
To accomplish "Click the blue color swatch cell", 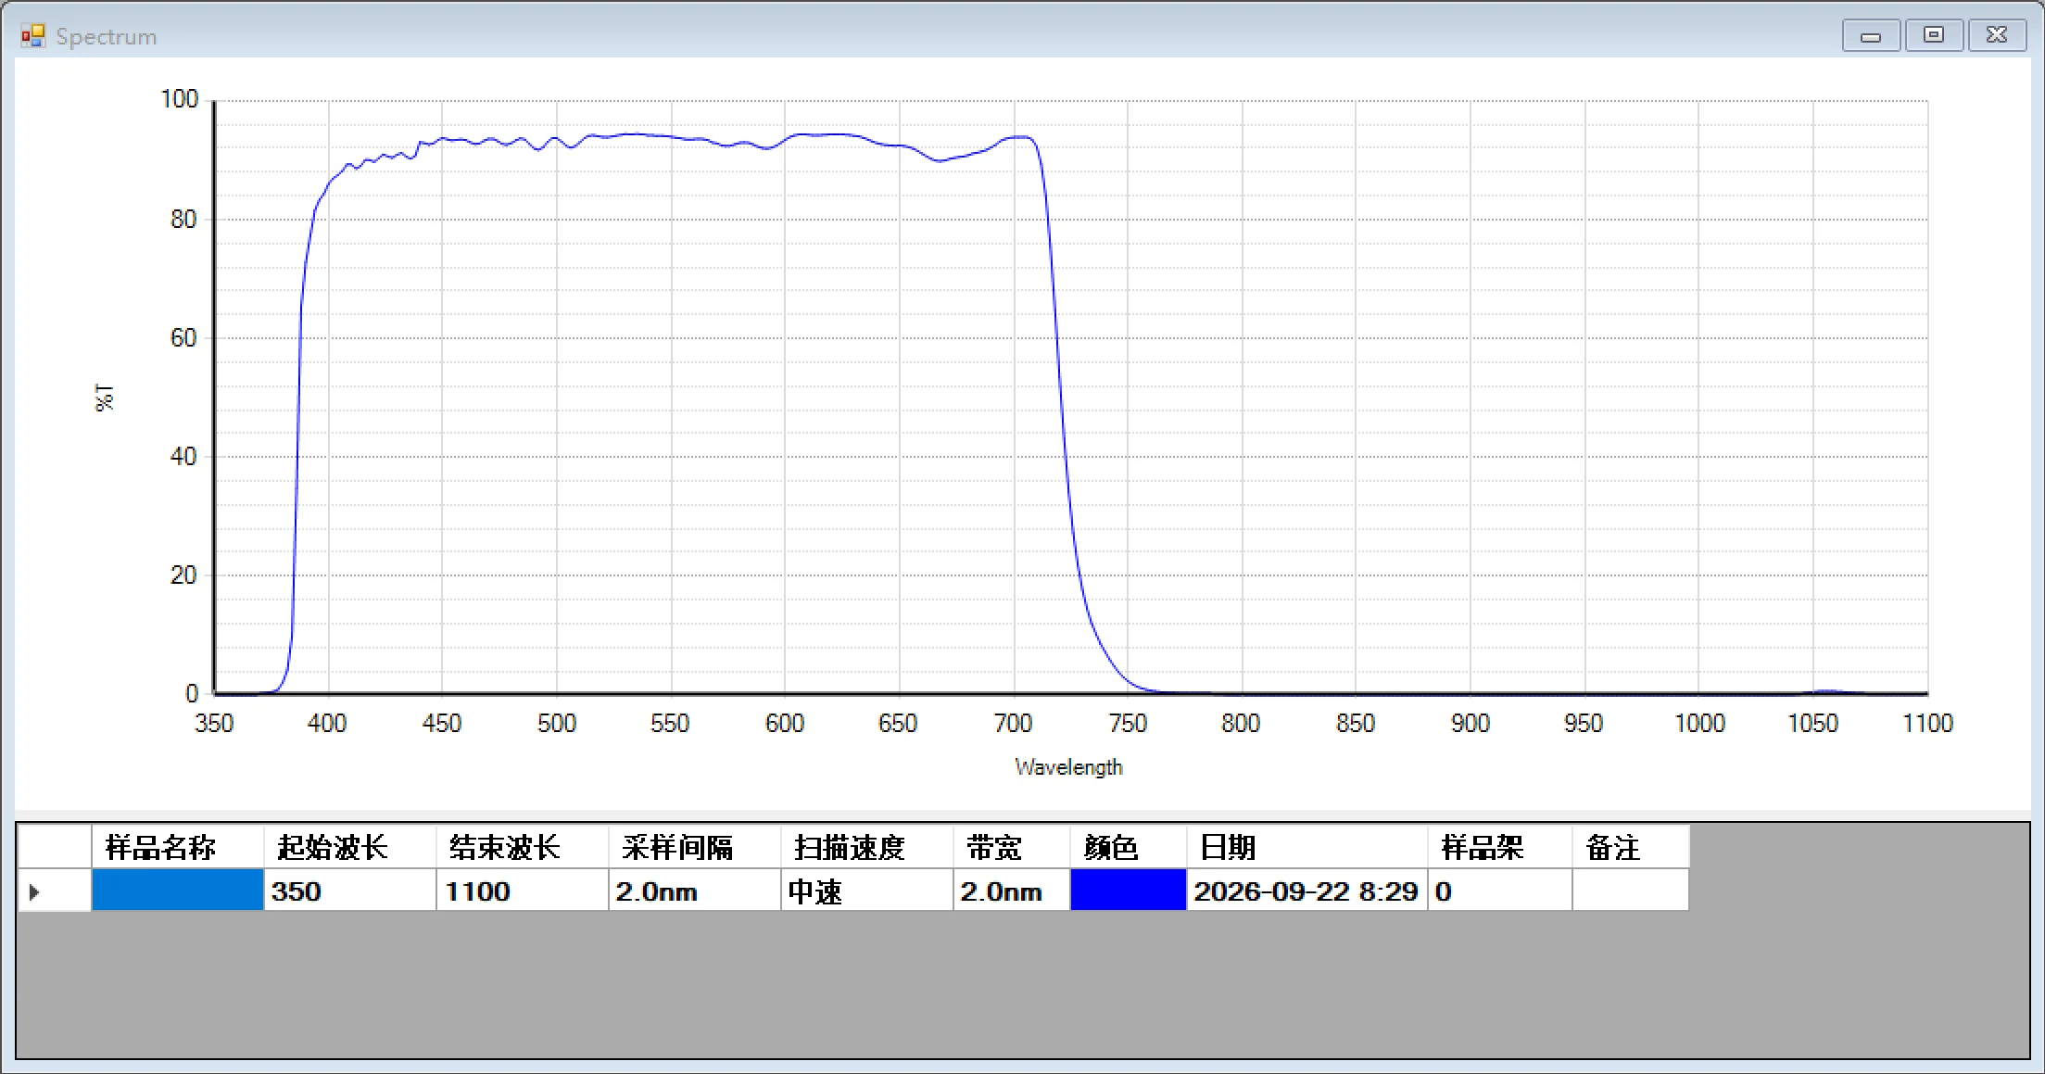I will [x=1128, y=891].
